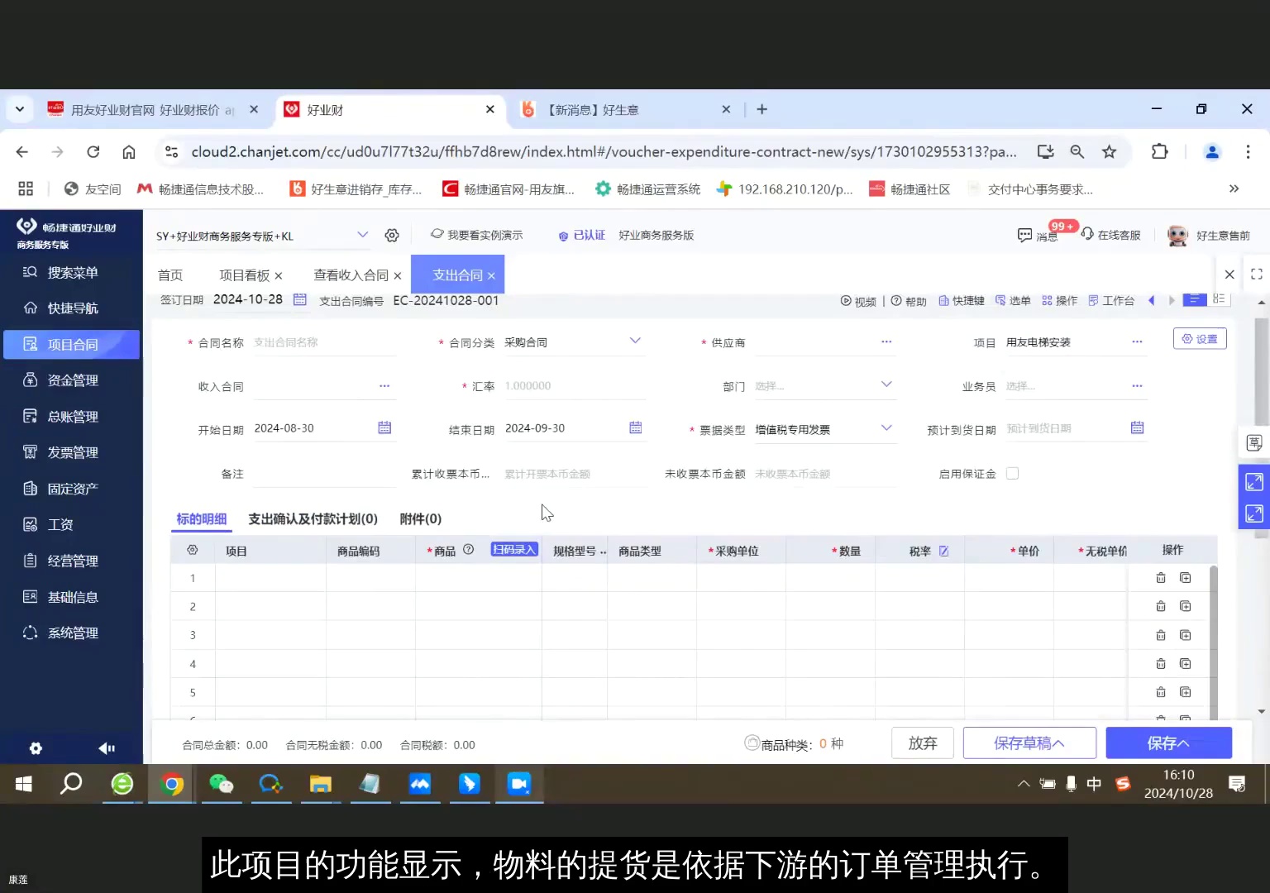Click the 帮助 help icon
Screen dimensions: 1270x893
tap(910, 301)
